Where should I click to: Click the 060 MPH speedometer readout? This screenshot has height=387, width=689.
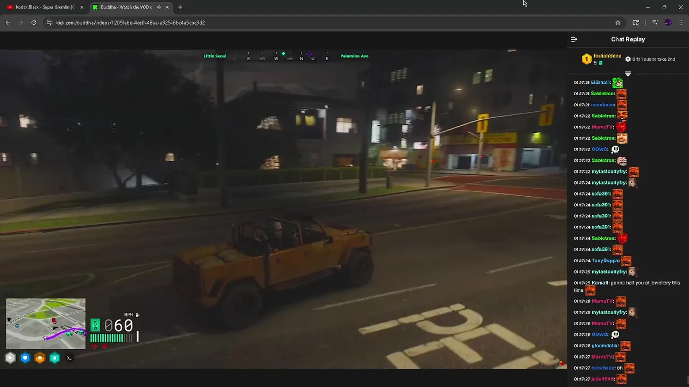[118, 325]
